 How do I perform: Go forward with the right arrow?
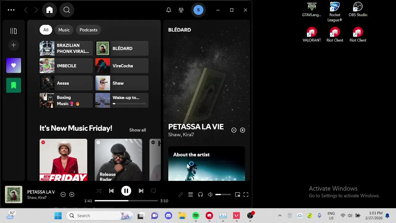tap(36, 10)
